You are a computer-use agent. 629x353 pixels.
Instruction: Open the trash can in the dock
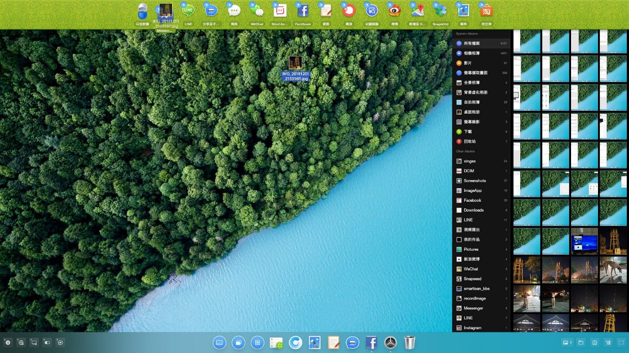[409, 342]
